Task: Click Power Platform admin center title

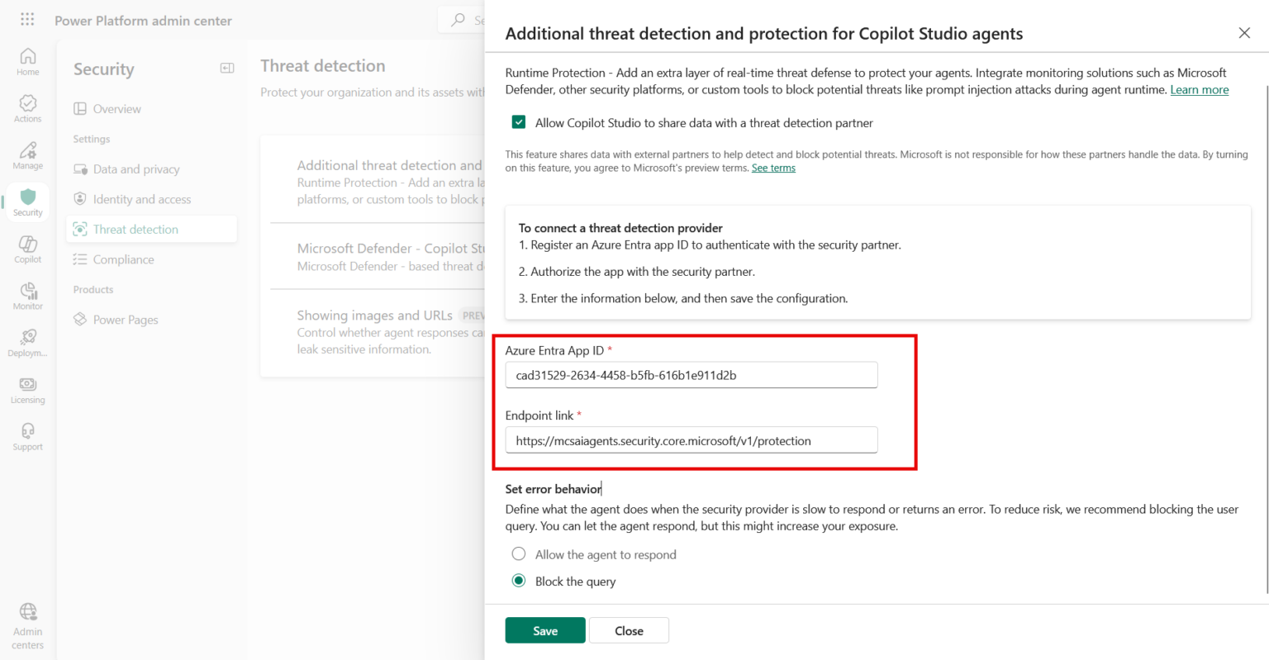Action: (143, 21)
